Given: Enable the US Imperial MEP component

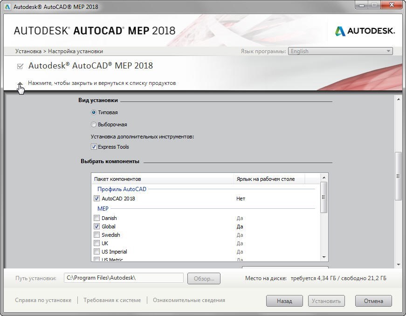Looking at the screenshot, I should 96,252.
